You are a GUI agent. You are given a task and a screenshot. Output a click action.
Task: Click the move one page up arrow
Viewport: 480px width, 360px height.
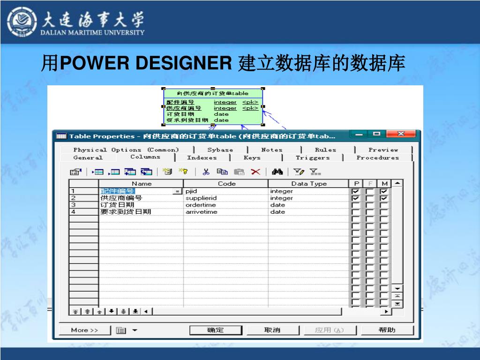tap(88, 312)
